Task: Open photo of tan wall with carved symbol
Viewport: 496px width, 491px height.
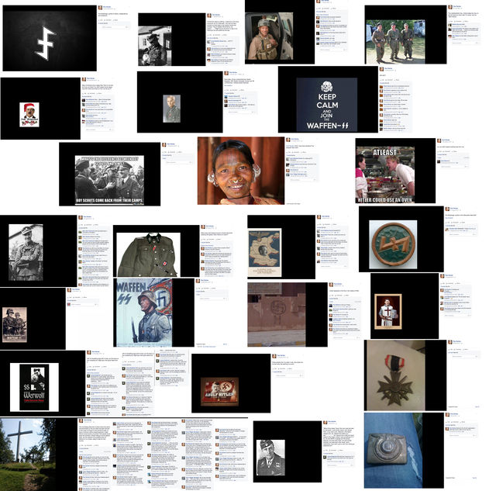Action: (x=277, y=315)
